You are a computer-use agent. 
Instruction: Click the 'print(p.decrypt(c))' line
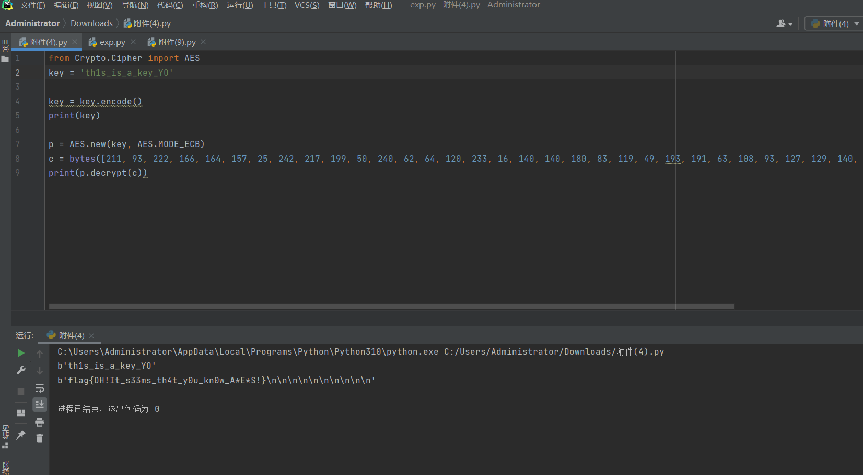tap(98, 173)
